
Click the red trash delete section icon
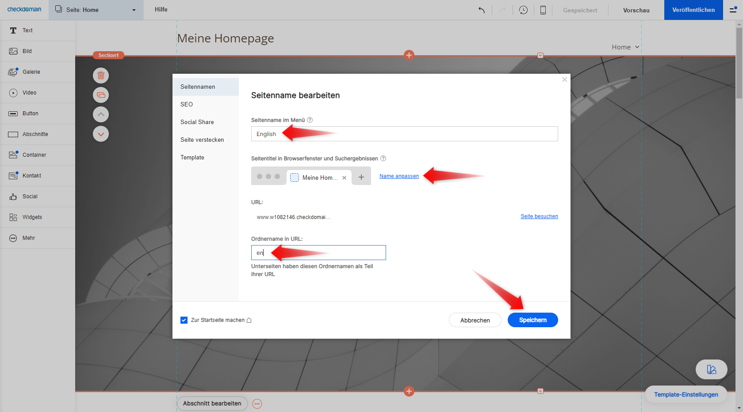[x=101, y=76]
